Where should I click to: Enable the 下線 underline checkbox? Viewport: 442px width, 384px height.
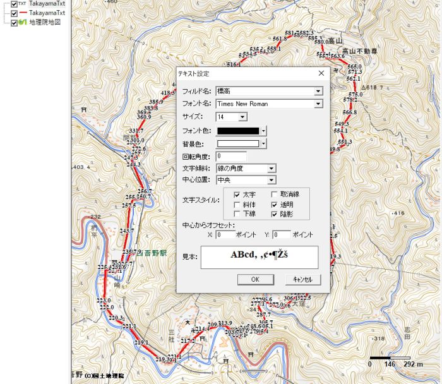click(237, 214)
